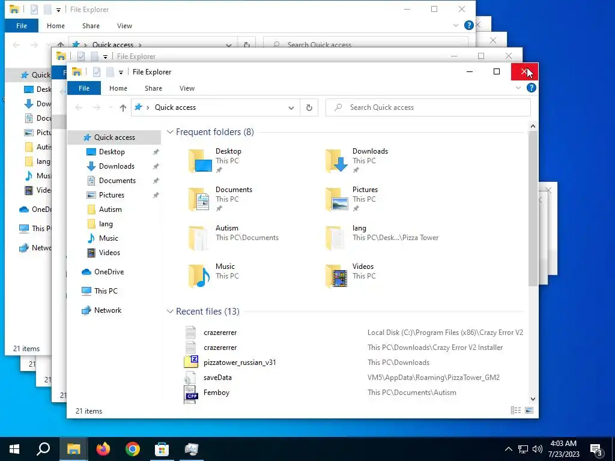
Task: Select Quick access in the navigation pane
Action: (114, 137)
